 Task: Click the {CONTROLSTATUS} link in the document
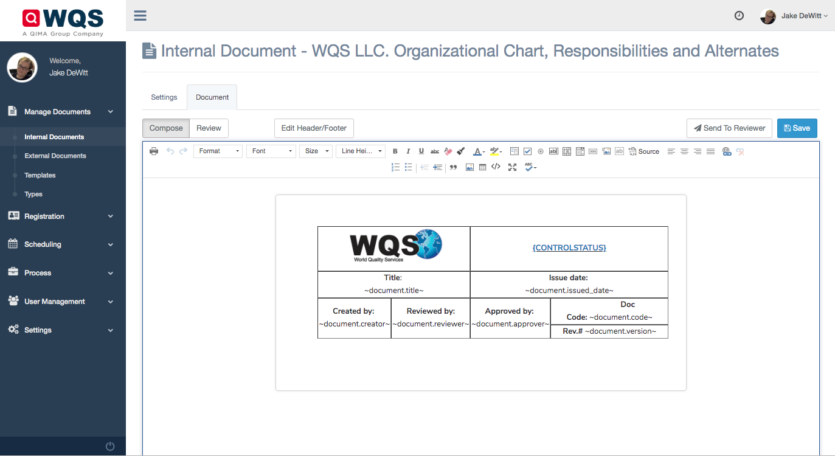click(x=569, y=248)
